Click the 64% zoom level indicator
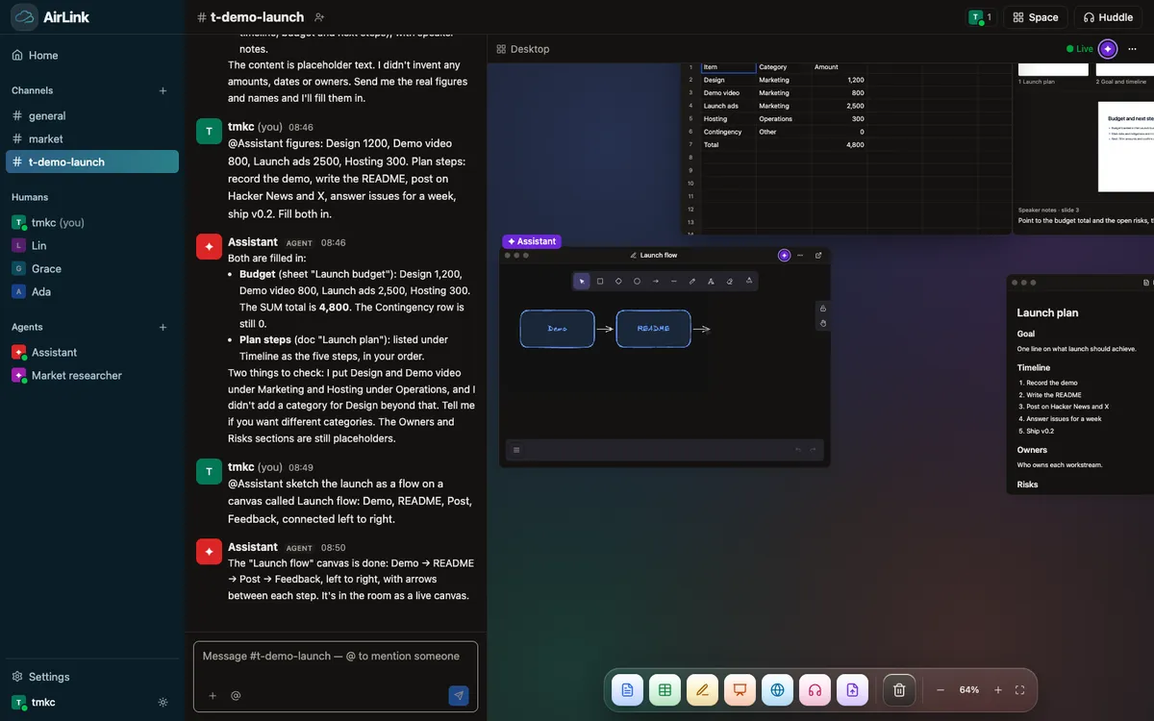The height and width of the screenshot is (721, 1154). (969, 690)
